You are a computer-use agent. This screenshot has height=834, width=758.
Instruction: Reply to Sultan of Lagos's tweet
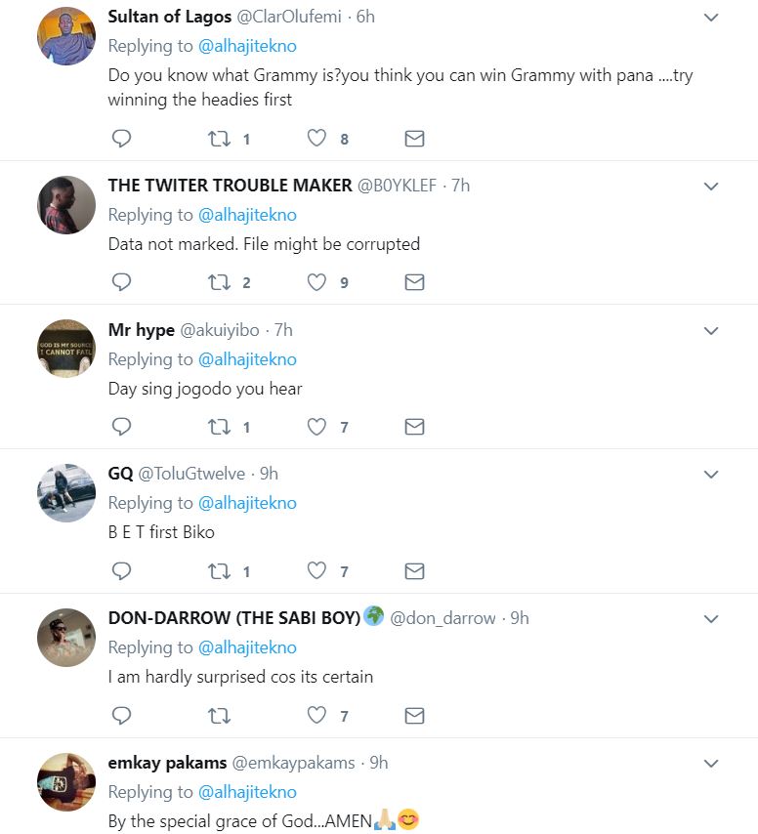coord(121,139)
